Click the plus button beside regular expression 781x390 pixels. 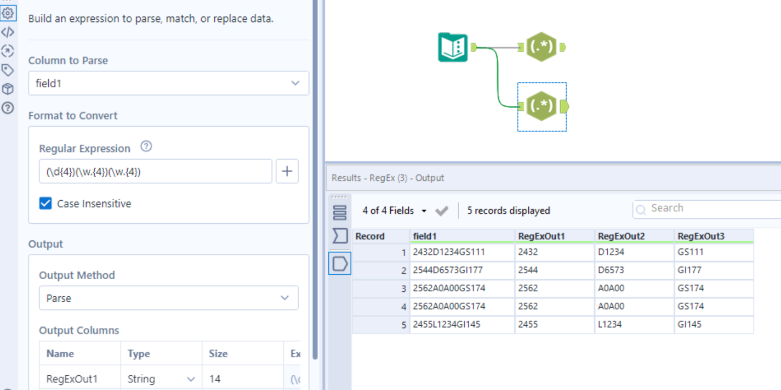point(287,172)
